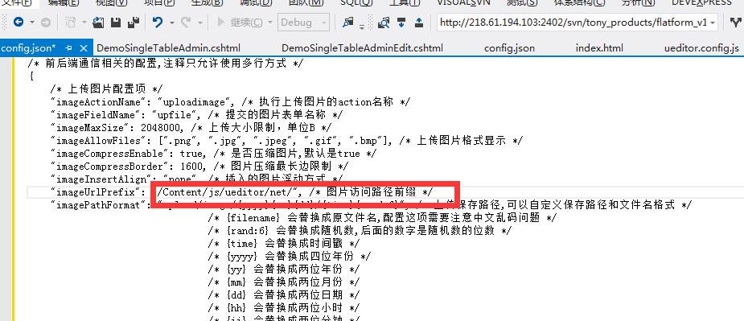Click the {dd} comment line
744x321 pixels.
[284, 295]
